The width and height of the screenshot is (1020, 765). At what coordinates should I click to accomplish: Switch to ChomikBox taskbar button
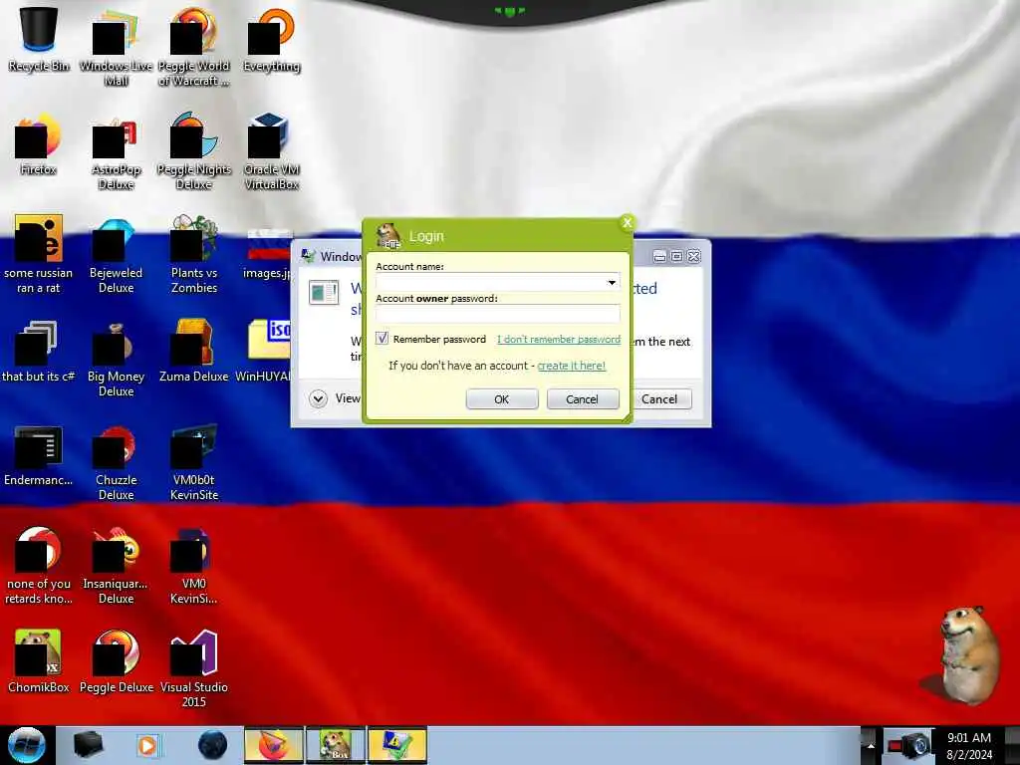[x=336, y=745]
